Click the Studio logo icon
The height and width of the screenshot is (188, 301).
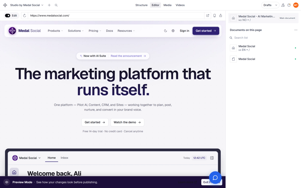point(5,5)
